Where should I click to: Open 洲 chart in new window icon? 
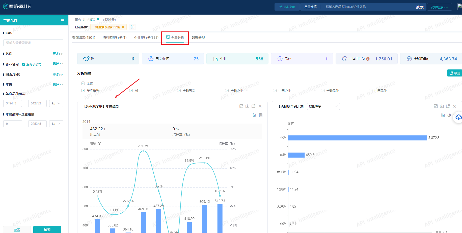click(x=448, y=106)
